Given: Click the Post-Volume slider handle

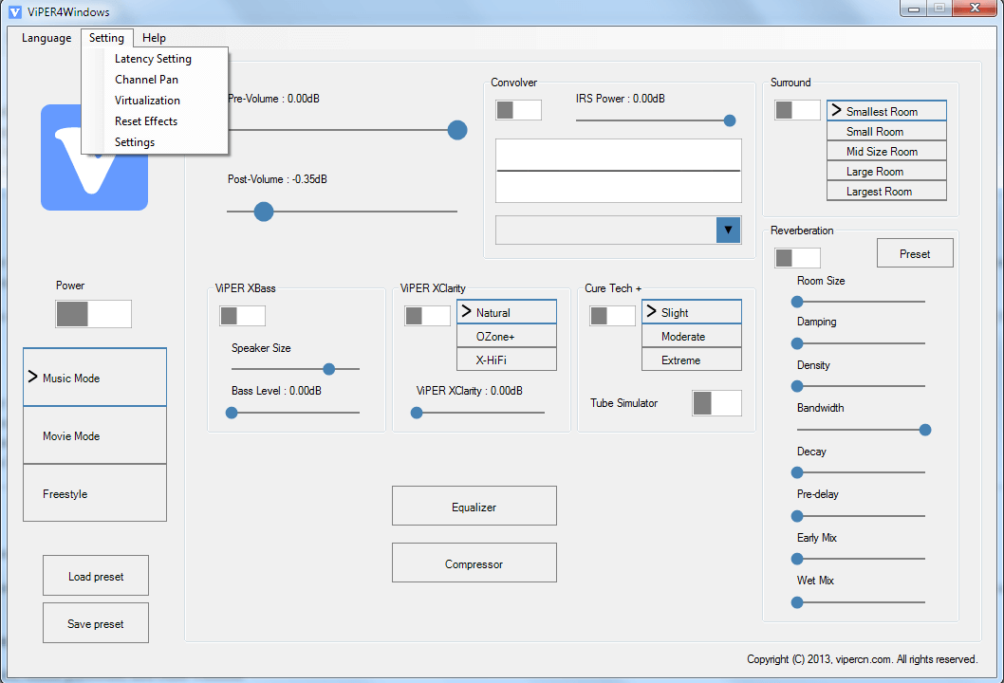Looking at the screenshot, I should tap(264, 212).
